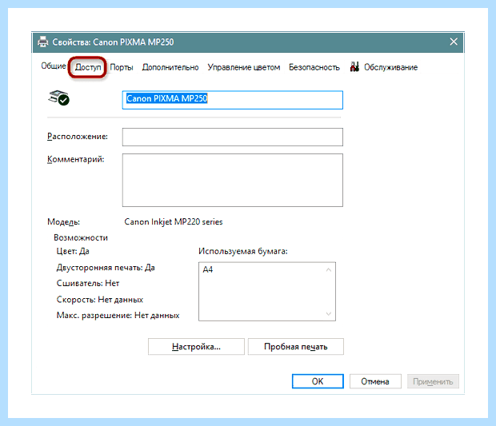
Task: Click the Расположение input field
Action: pyautogui.click(x=233, y=137)
